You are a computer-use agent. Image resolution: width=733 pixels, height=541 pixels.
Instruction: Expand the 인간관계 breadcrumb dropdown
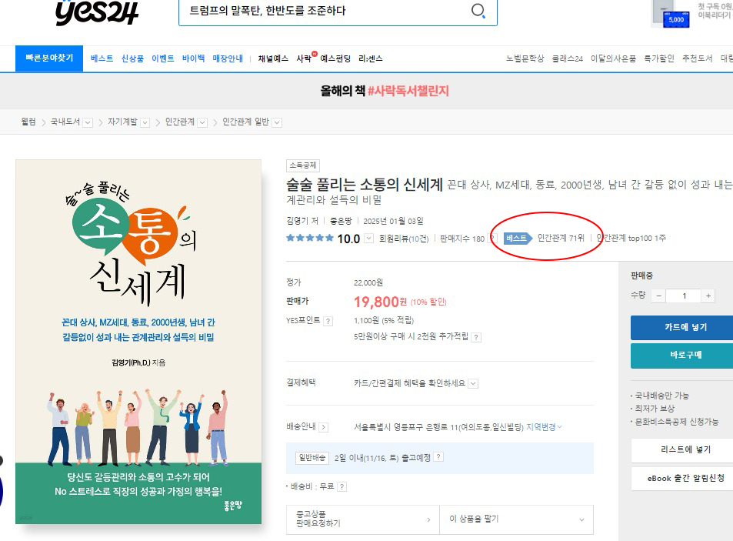202,122
